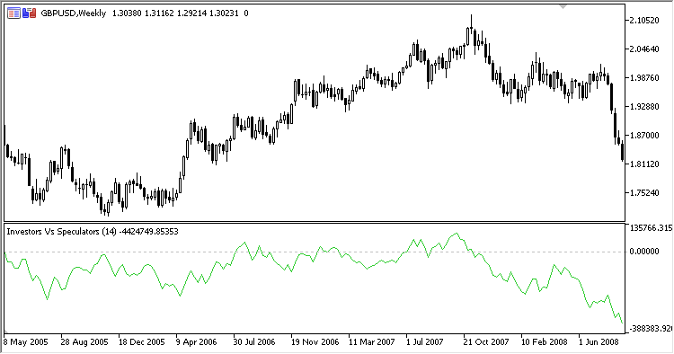
Task: Click the 30 Jul 2006 date label
Action: coord(254,342)
